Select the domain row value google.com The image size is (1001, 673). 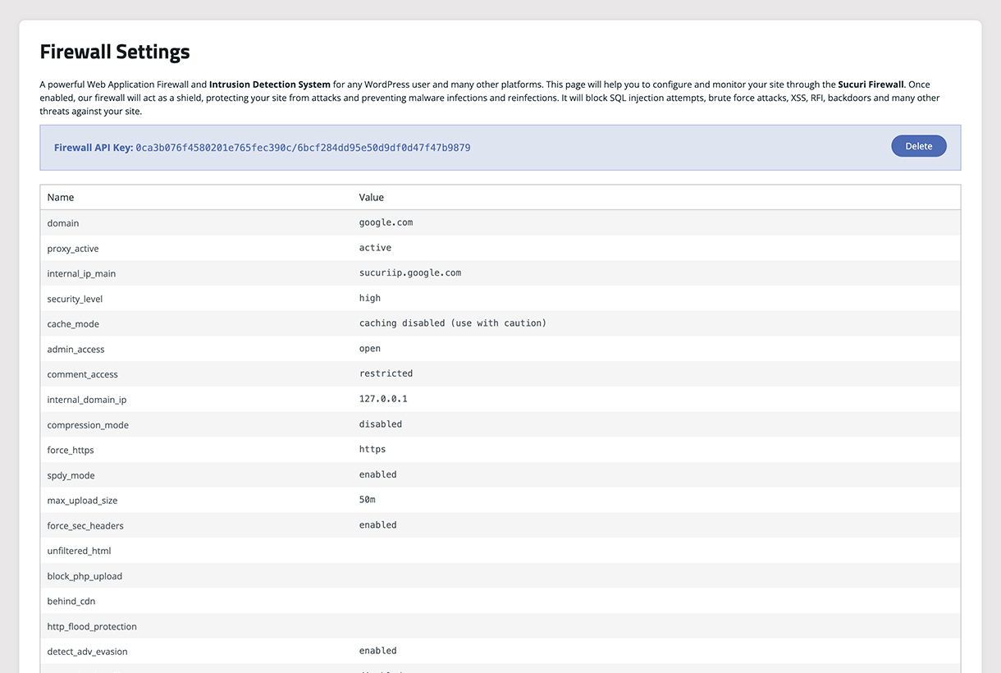coord(386,222)
